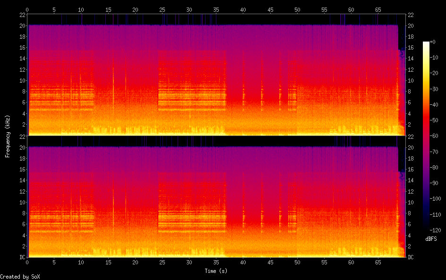Click "50" on the bottom time axis
The width and height of the screenshot is (446, 280).
[x=297, y=263]
